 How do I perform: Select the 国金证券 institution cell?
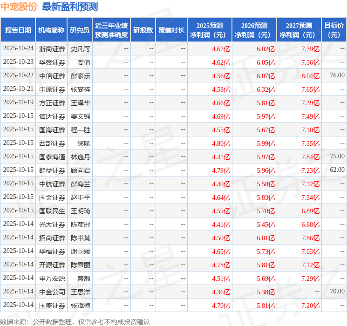coord(52,197)
